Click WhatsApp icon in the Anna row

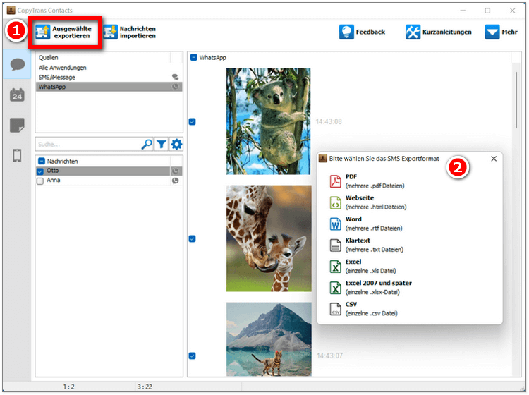(x=176, y=181)
